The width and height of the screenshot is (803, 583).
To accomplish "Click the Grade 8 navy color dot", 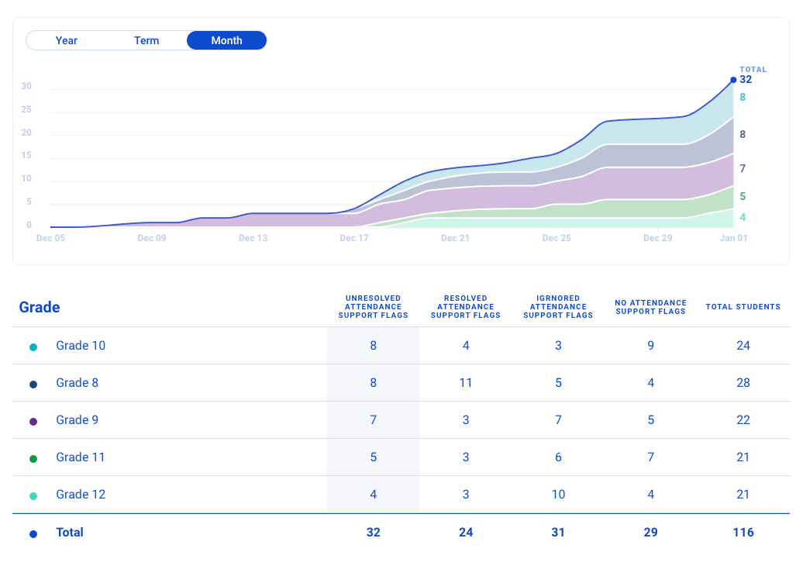I will 33,385.
